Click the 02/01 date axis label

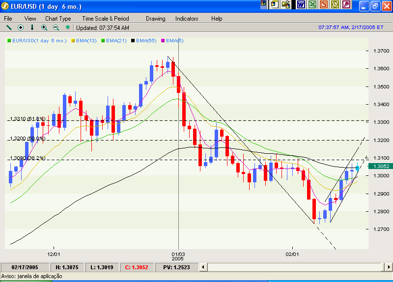click(x=292, y=254)
